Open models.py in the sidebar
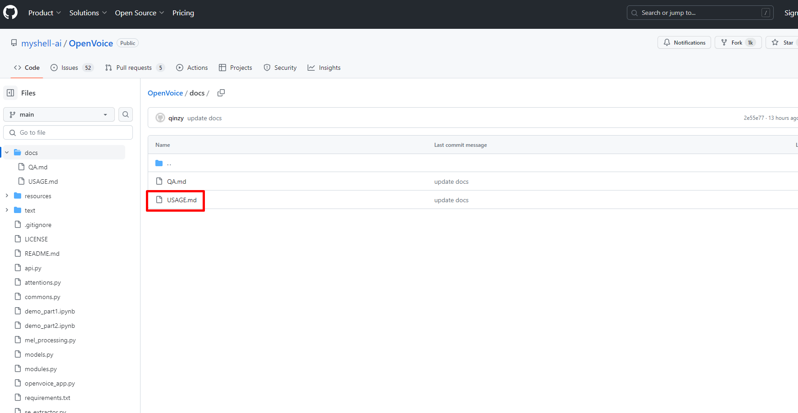This screenshot has height=413, width=798. point(39,354)
